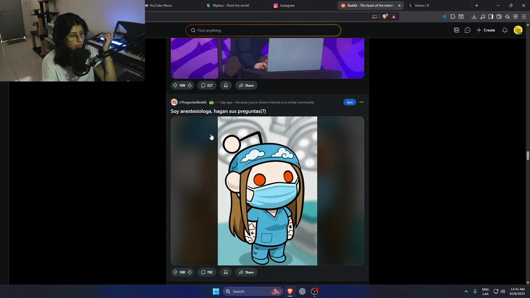Open the r/PreguntasReddit community link
This screenshot has width=530, height=298.
click(193, 102)
